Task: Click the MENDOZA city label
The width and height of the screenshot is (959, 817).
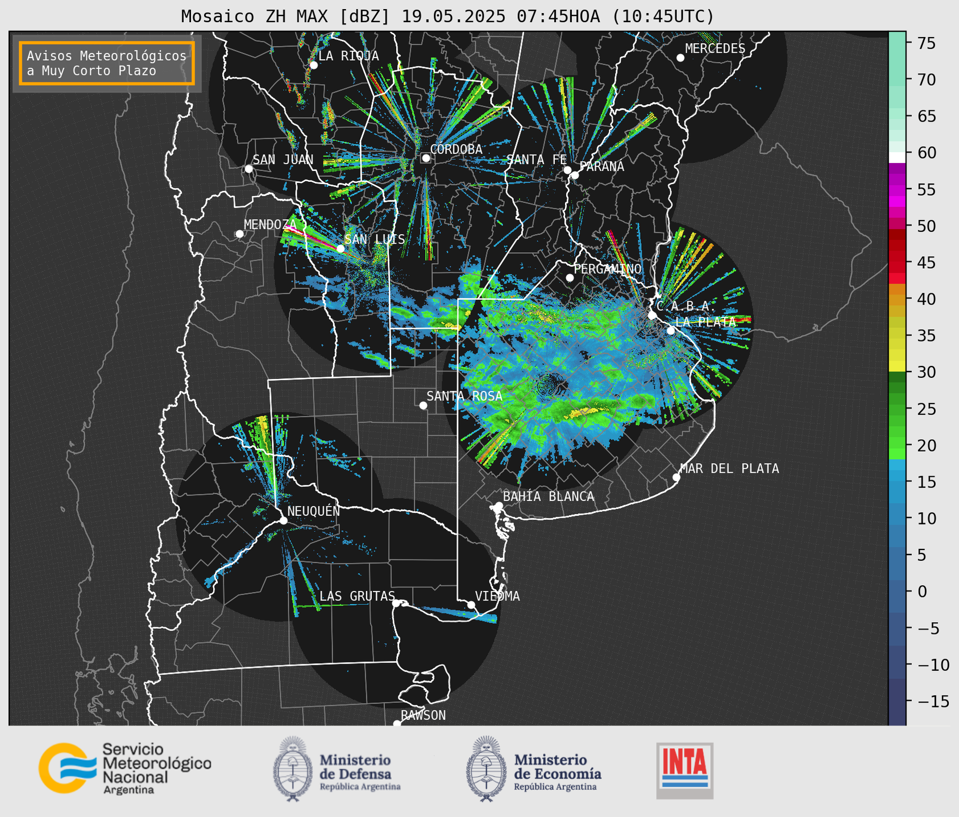Action: (x=271, y=224)
